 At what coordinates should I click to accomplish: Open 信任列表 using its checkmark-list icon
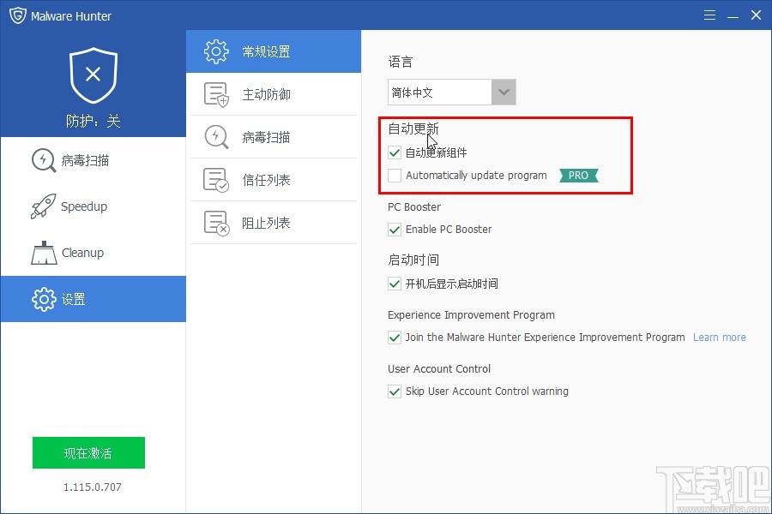click(x=217, y=179)
